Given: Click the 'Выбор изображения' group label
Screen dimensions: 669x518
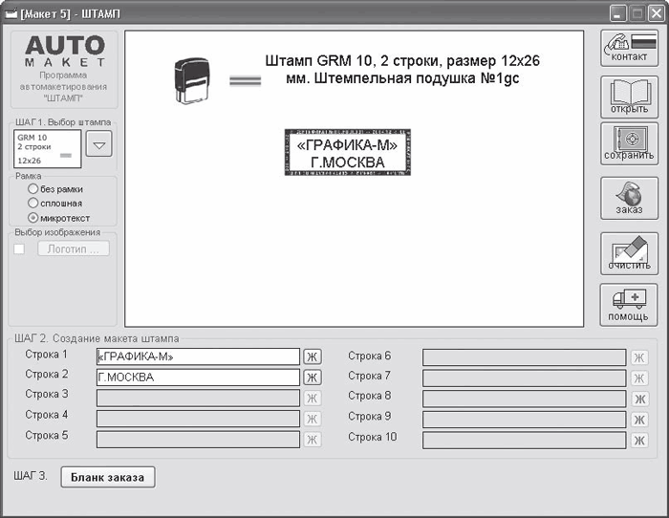Looking at the screenshot, I should click(57, 232).
